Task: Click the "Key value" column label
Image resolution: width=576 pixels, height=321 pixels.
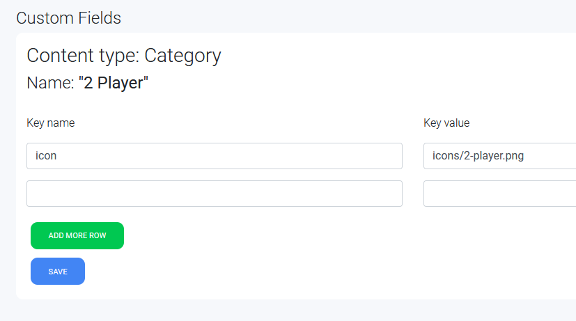Action: click(x=446, y=123)
